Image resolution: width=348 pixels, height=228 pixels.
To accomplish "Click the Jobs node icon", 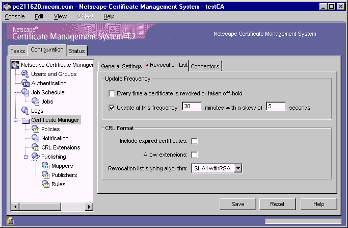I will (x=36, y=102).
